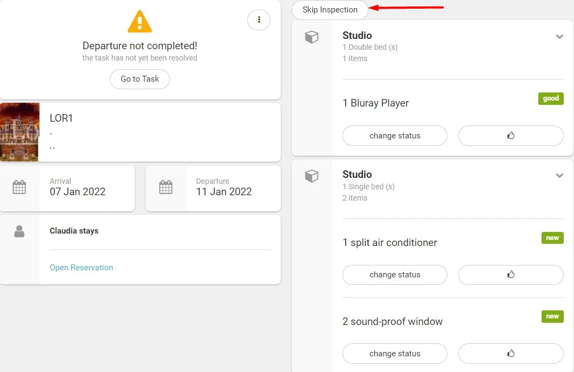Screen dimensions: 574x372
Task: Click the cube icon of Double bed Studio
Action: 312,37
